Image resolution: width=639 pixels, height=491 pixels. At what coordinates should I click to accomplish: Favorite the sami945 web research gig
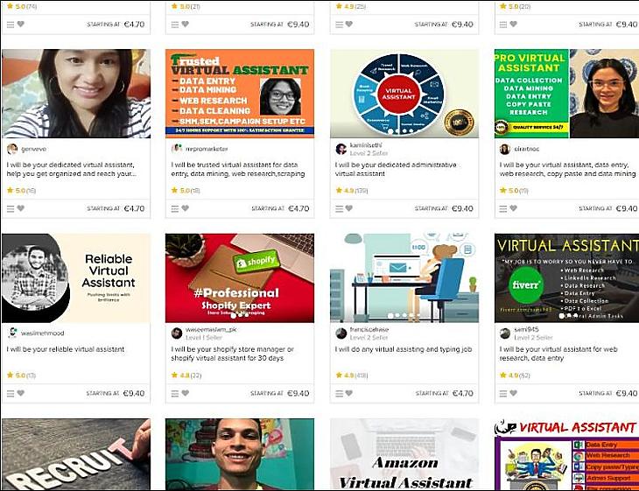pos(513,393)
